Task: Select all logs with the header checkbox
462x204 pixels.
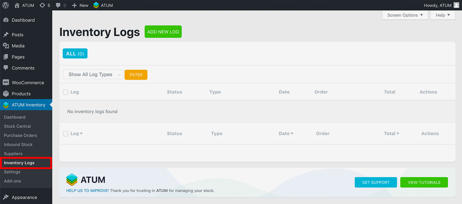Action: pos(66,92)
